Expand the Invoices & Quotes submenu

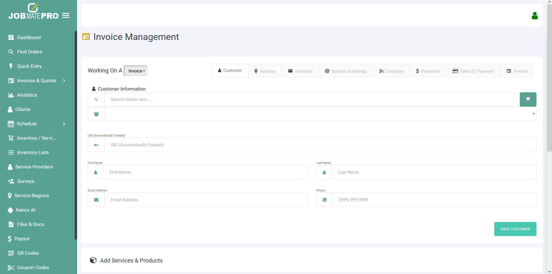pos(64,81)
